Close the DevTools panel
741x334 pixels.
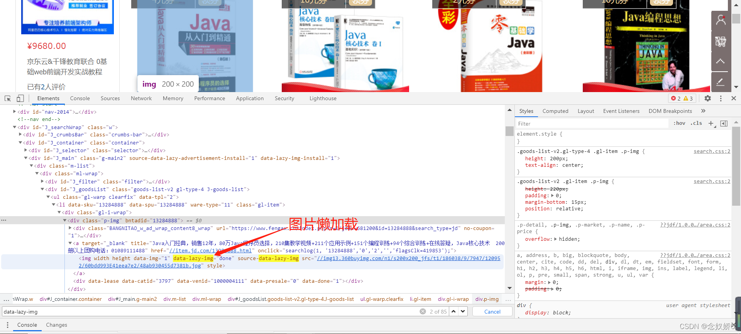pyautogui.click(x=734, y=98)
